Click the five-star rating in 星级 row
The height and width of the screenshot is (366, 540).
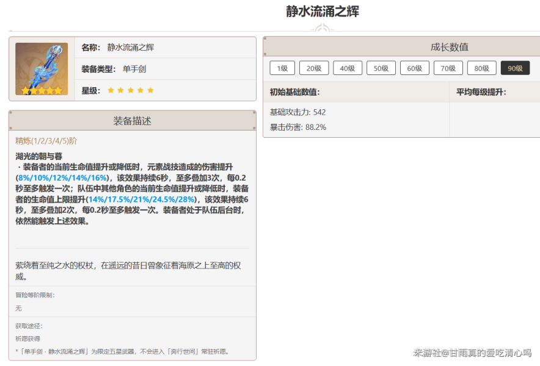pyautogui.click(x=131, y=90)
